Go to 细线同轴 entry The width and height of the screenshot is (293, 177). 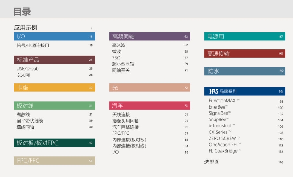25,127
